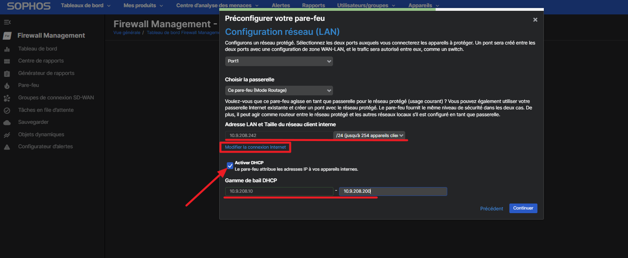628x258 pixels.
Task: Open Pare-feu in sidebar
Action: [x=28, y=85]
